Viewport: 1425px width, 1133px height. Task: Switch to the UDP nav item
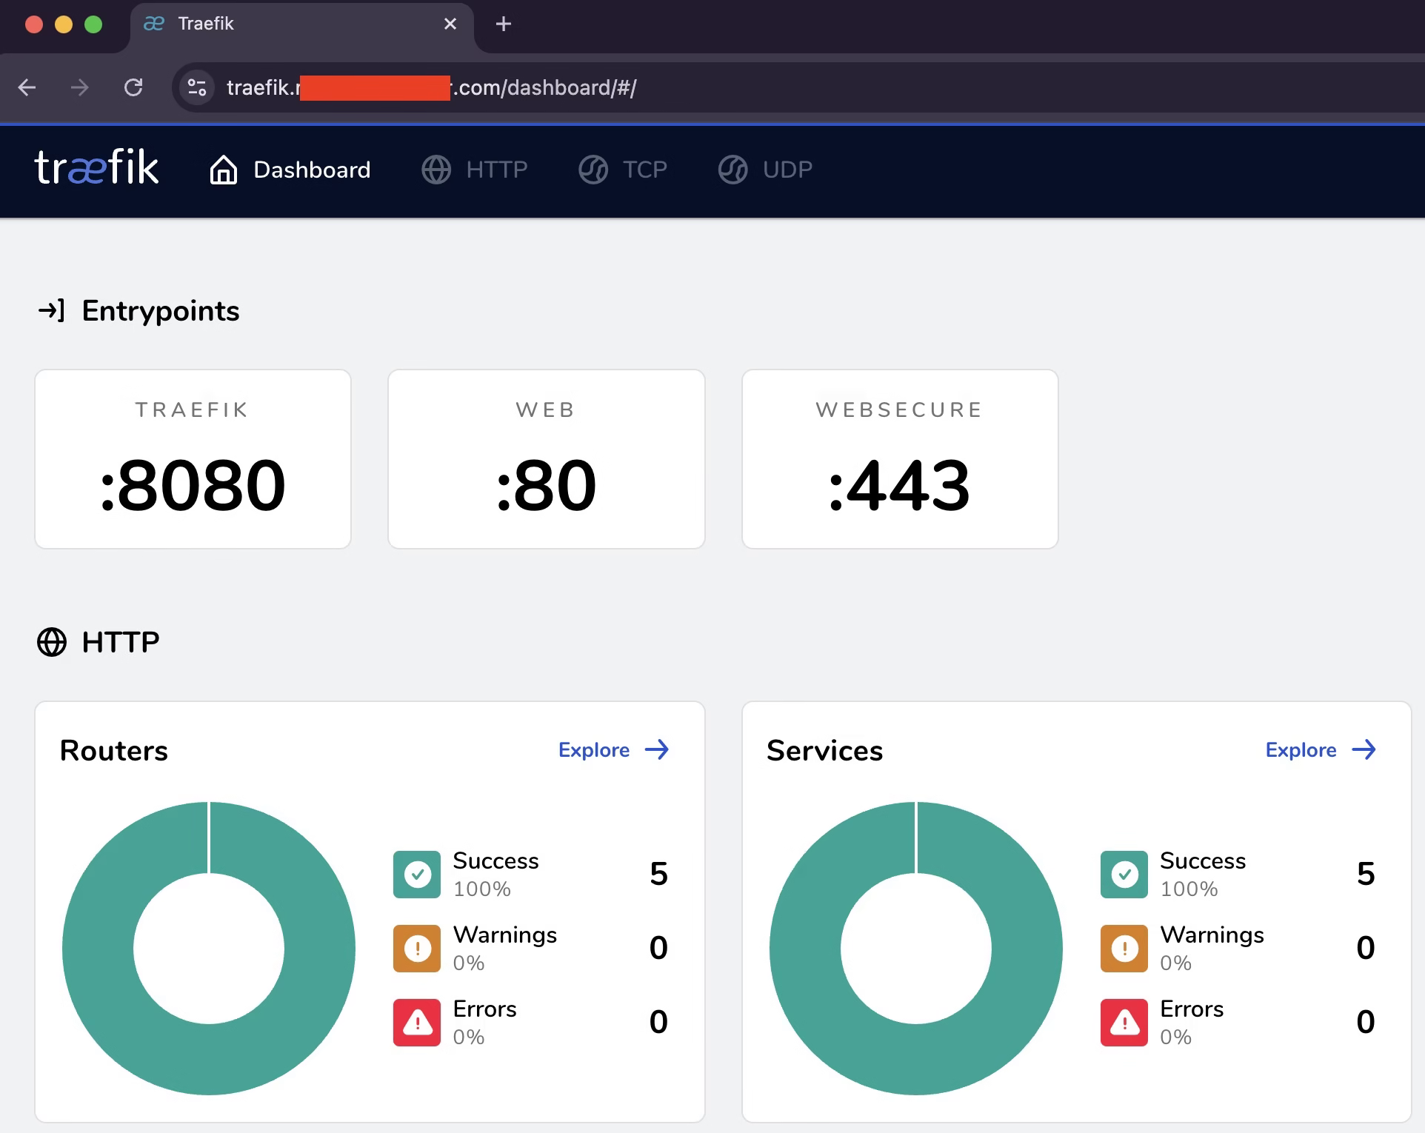765,170
